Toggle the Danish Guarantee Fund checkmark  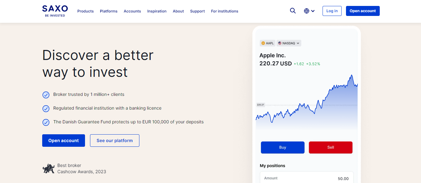[46, 122]
